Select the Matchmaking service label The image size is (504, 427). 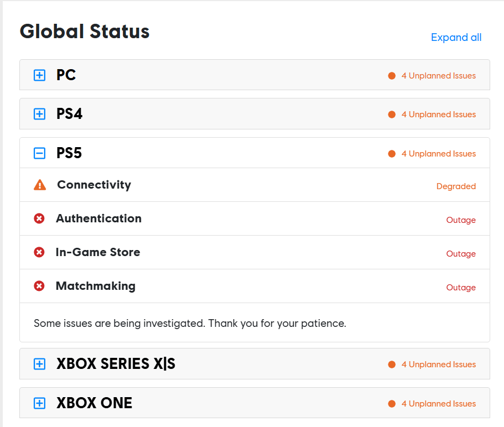[96, 286]
